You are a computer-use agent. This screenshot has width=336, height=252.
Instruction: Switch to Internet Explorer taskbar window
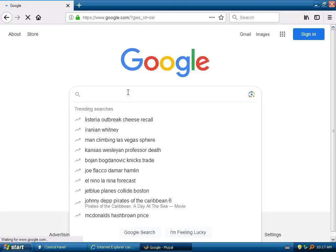113,247
